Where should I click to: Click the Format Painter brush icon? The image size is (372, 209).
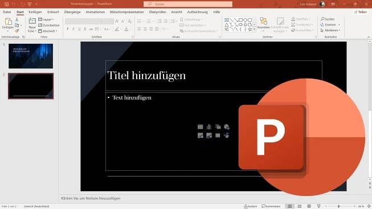point(17,31)
